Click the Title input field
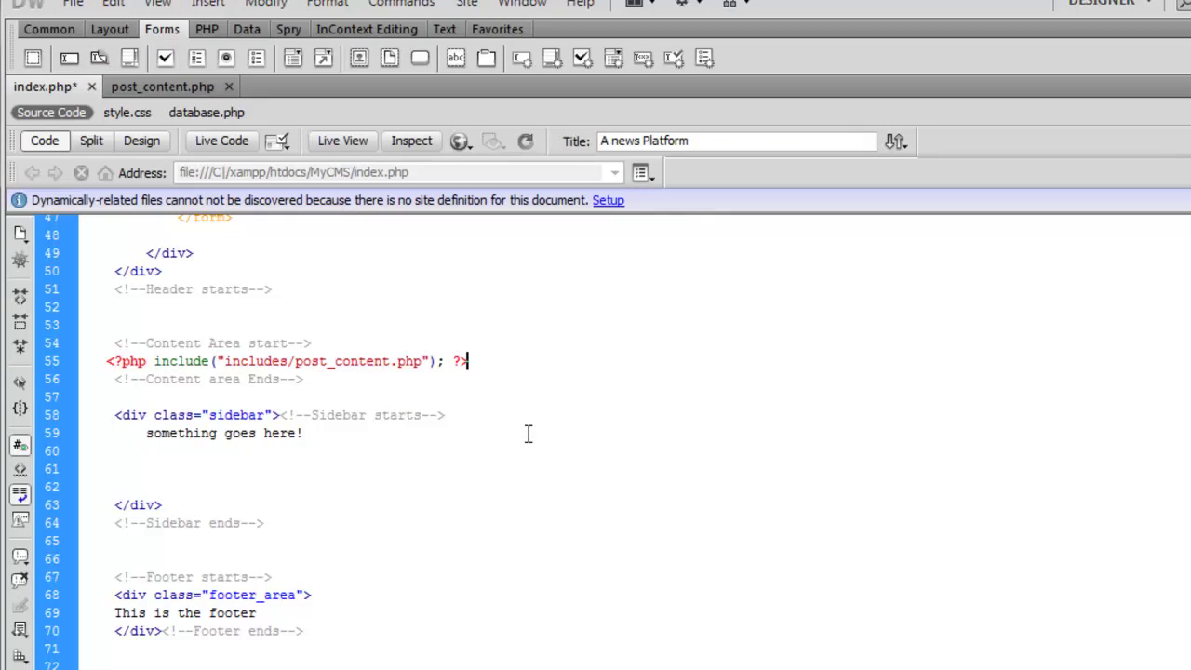This screenshot has width=1191, height=670. coord(736,141)
